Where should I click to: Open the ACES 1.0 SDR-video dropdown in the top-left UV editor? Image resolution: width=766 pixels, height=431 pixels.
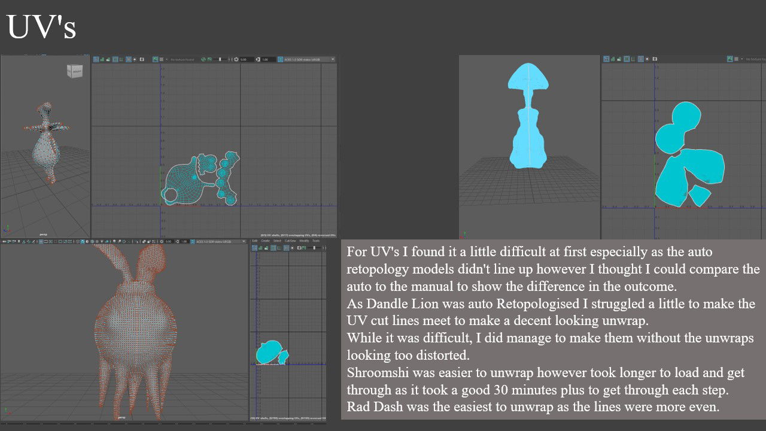click(306, 59)
